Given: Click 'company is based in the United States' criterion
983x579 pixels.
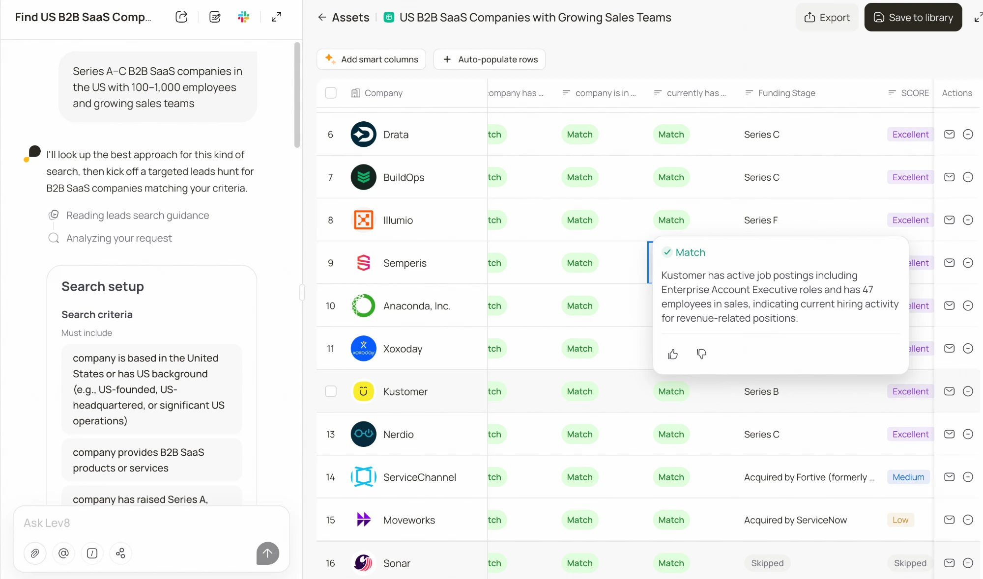Looking at the screenshot, I should (152, 389).
